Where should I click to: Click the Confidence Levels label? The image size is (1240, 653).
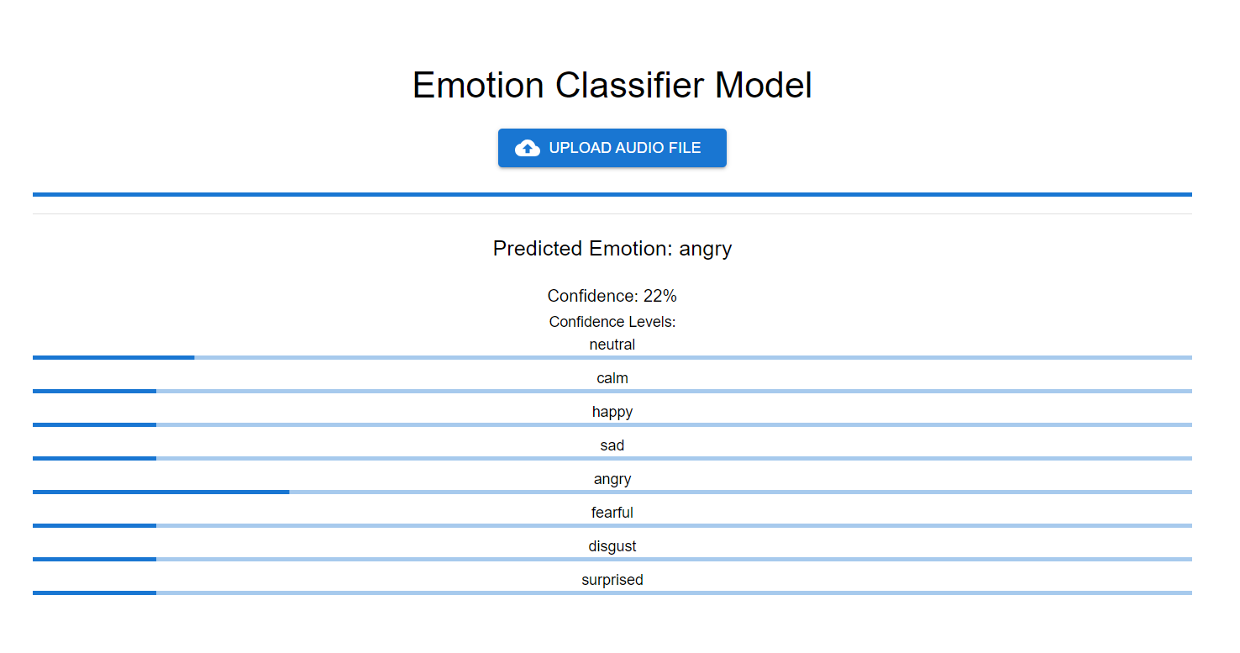(x=612, y=322)
